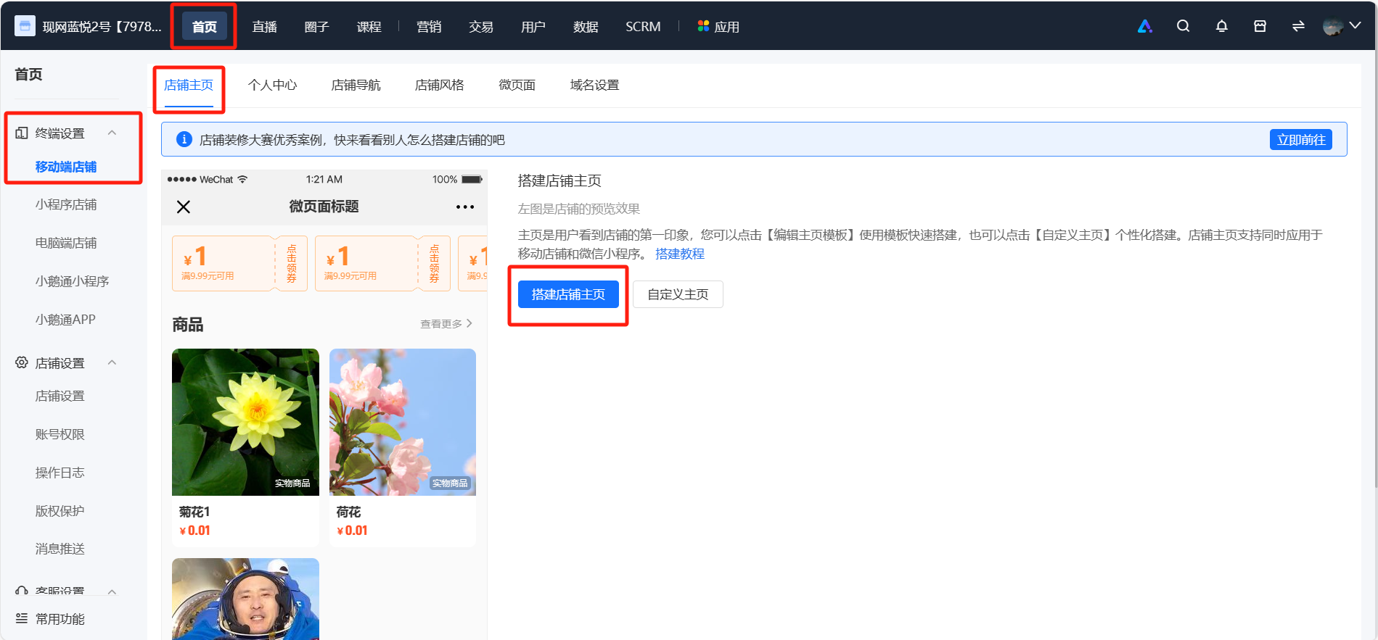Open the 直播 top menu

(264, 27)
